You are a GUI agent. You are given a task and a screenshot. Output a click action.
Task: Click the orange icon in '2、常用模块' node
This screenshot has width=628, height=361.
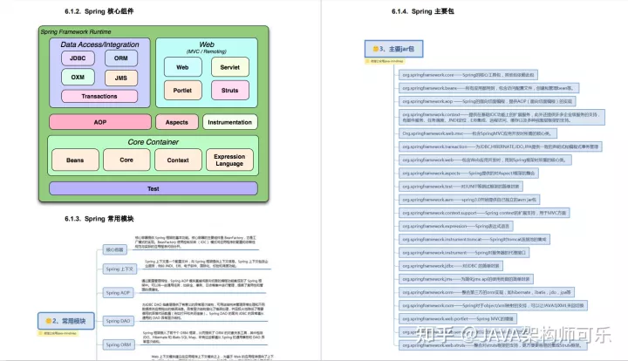49,321
